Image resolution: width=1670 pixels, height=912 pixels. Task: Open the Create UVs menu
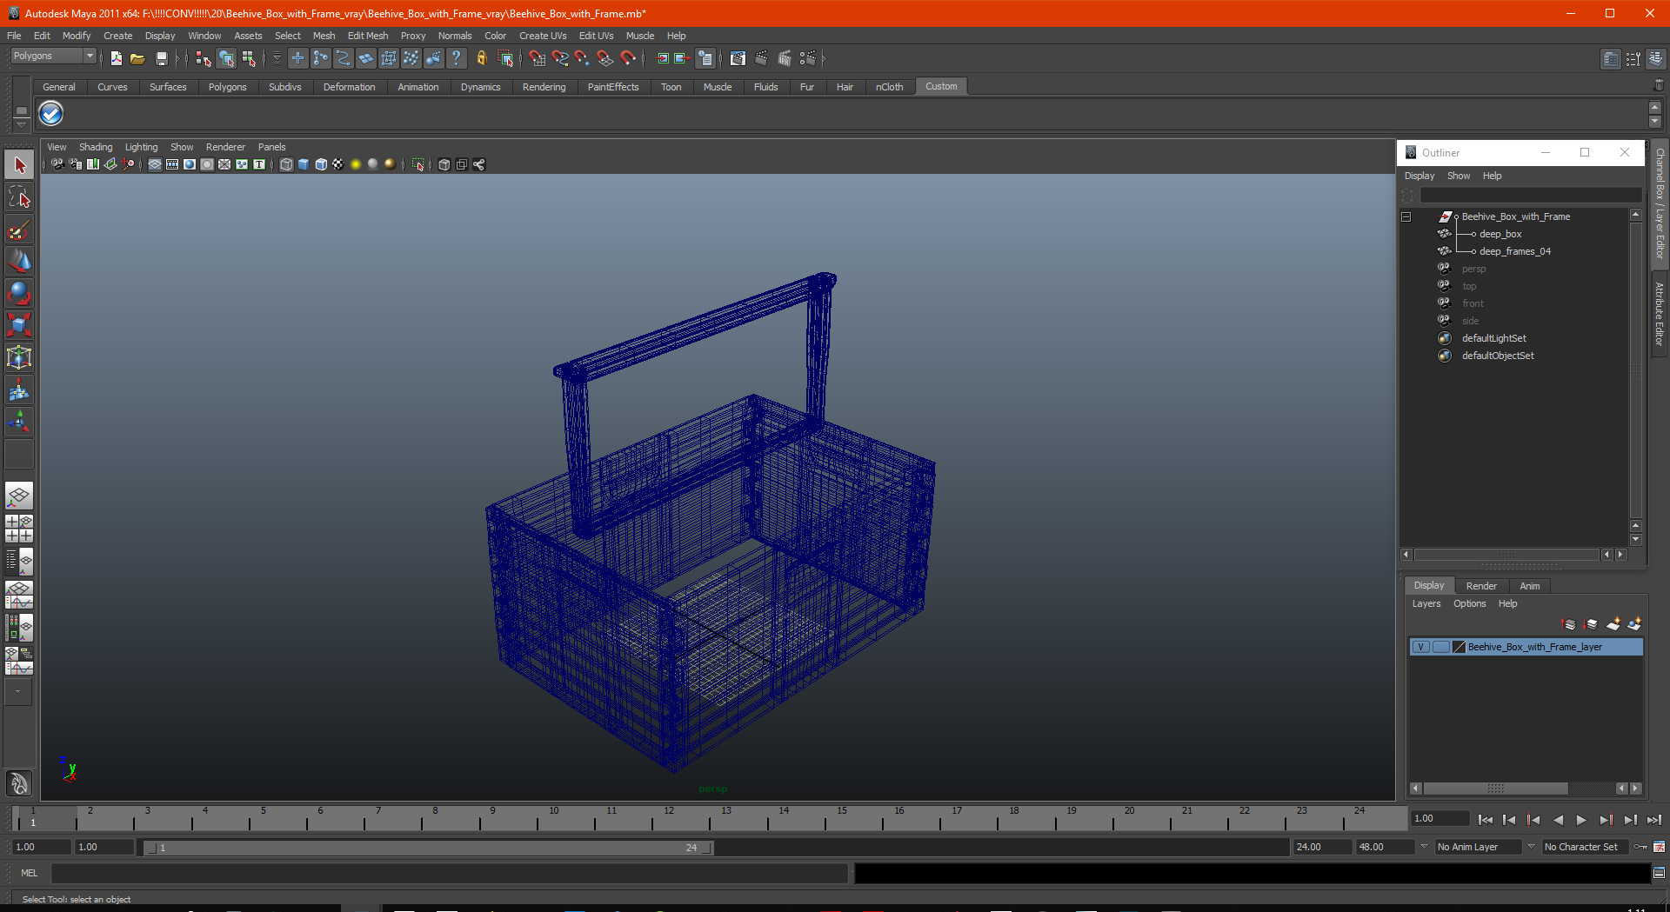pos(543,36)
